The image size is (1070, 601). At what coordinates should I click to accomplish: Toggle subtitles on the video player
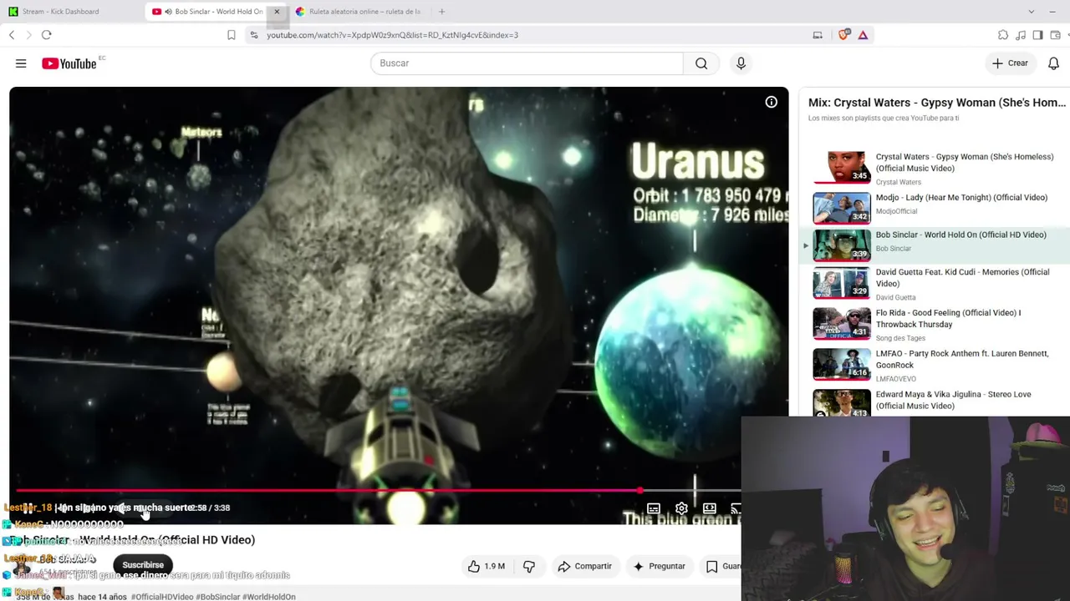[654, 508]
